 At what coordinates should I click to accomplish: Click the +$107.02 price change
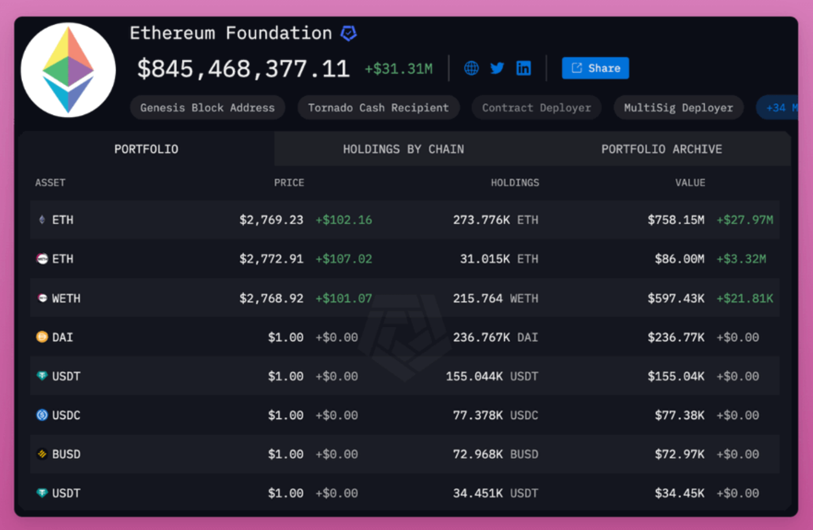click(343, 259)
